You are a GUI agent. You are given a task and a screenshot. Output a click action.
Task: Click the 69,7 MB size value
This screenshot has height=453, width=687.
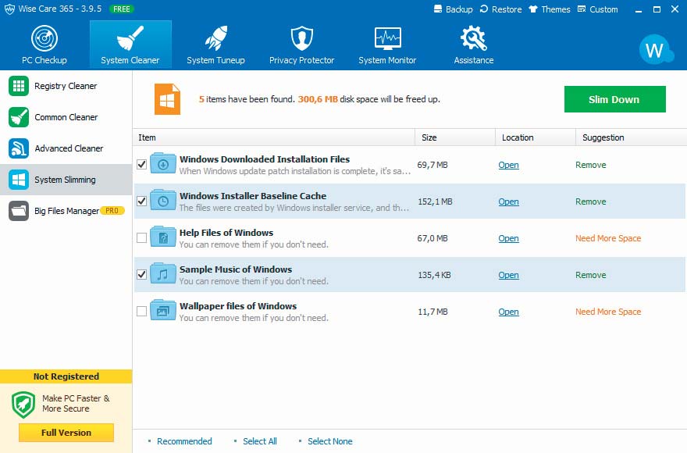tap(432, 165)
